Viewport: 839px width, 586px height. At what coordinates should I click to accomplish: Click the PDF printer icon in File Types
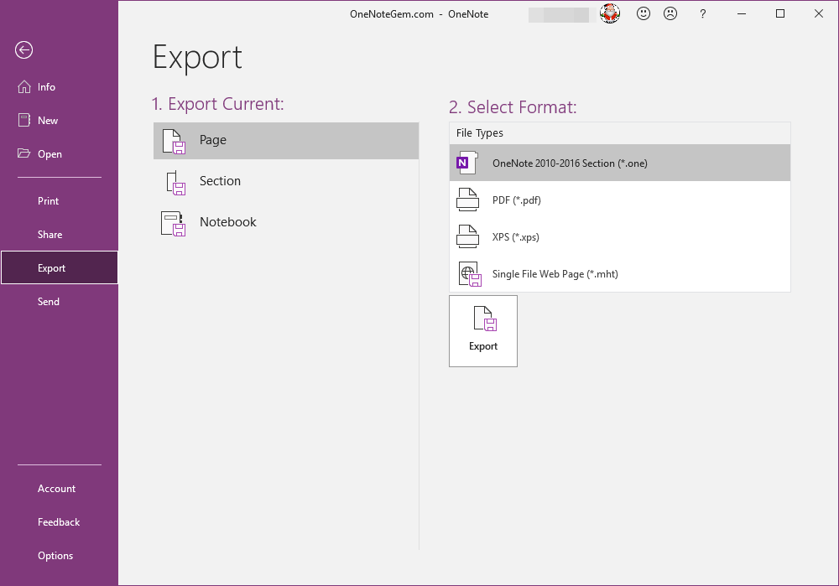coord(468,200)
